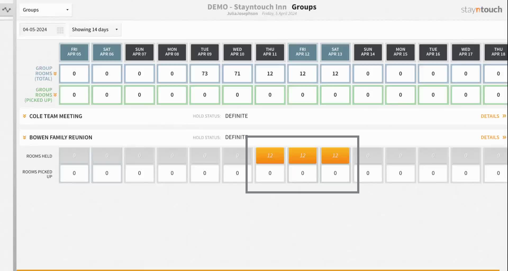
Task: Click orange rooms held 12 for THU APR 11
Action: pyautogui.click(x=270, y=156)
